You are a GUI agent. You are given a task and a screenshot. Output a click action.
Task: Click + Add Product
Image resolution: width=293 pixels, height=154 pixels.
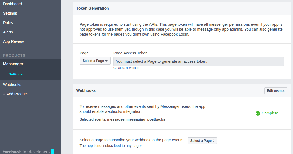[x=15, y=94]
